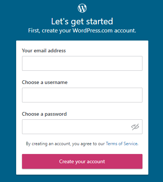Click the WordPress logo at the top

[x=82, y=8]
